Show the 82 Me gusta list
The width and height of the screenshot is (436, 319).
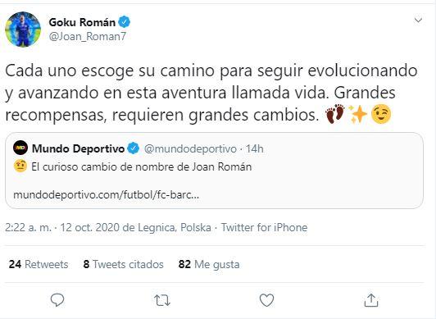209,264
